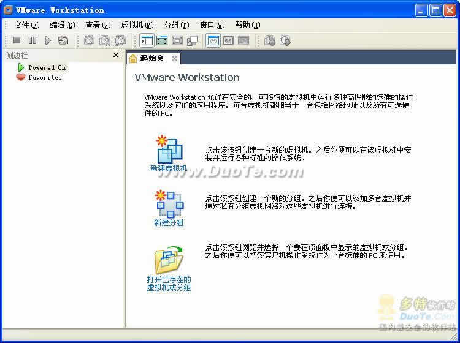Viewport: 460px width, 343px height.
Task: Click the New Team (新建分组) icon
Action: (168, 204)
